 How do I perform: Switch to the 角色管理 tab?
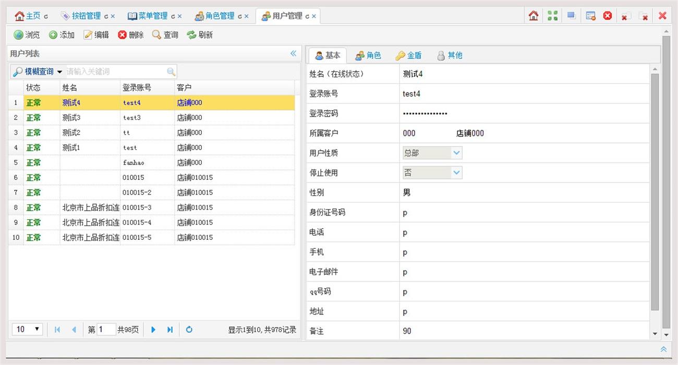pos(214,16)
